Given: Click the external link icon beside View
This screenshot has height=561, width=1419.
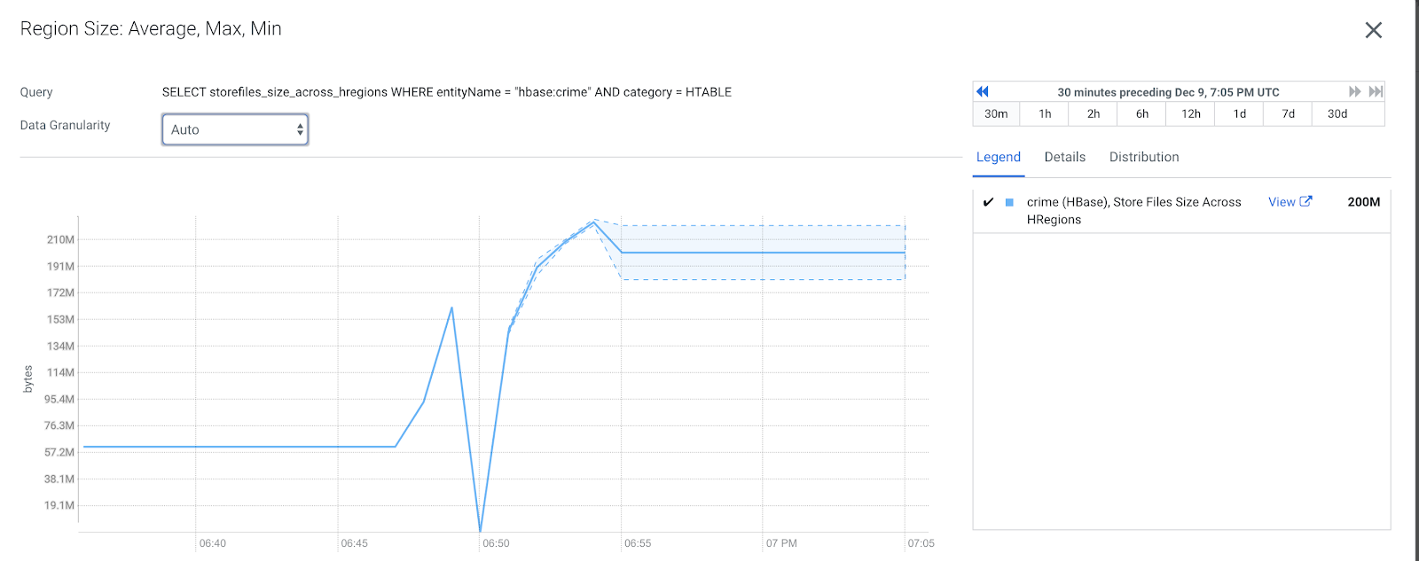Looking at the screenshot, I should [1305, 202].
